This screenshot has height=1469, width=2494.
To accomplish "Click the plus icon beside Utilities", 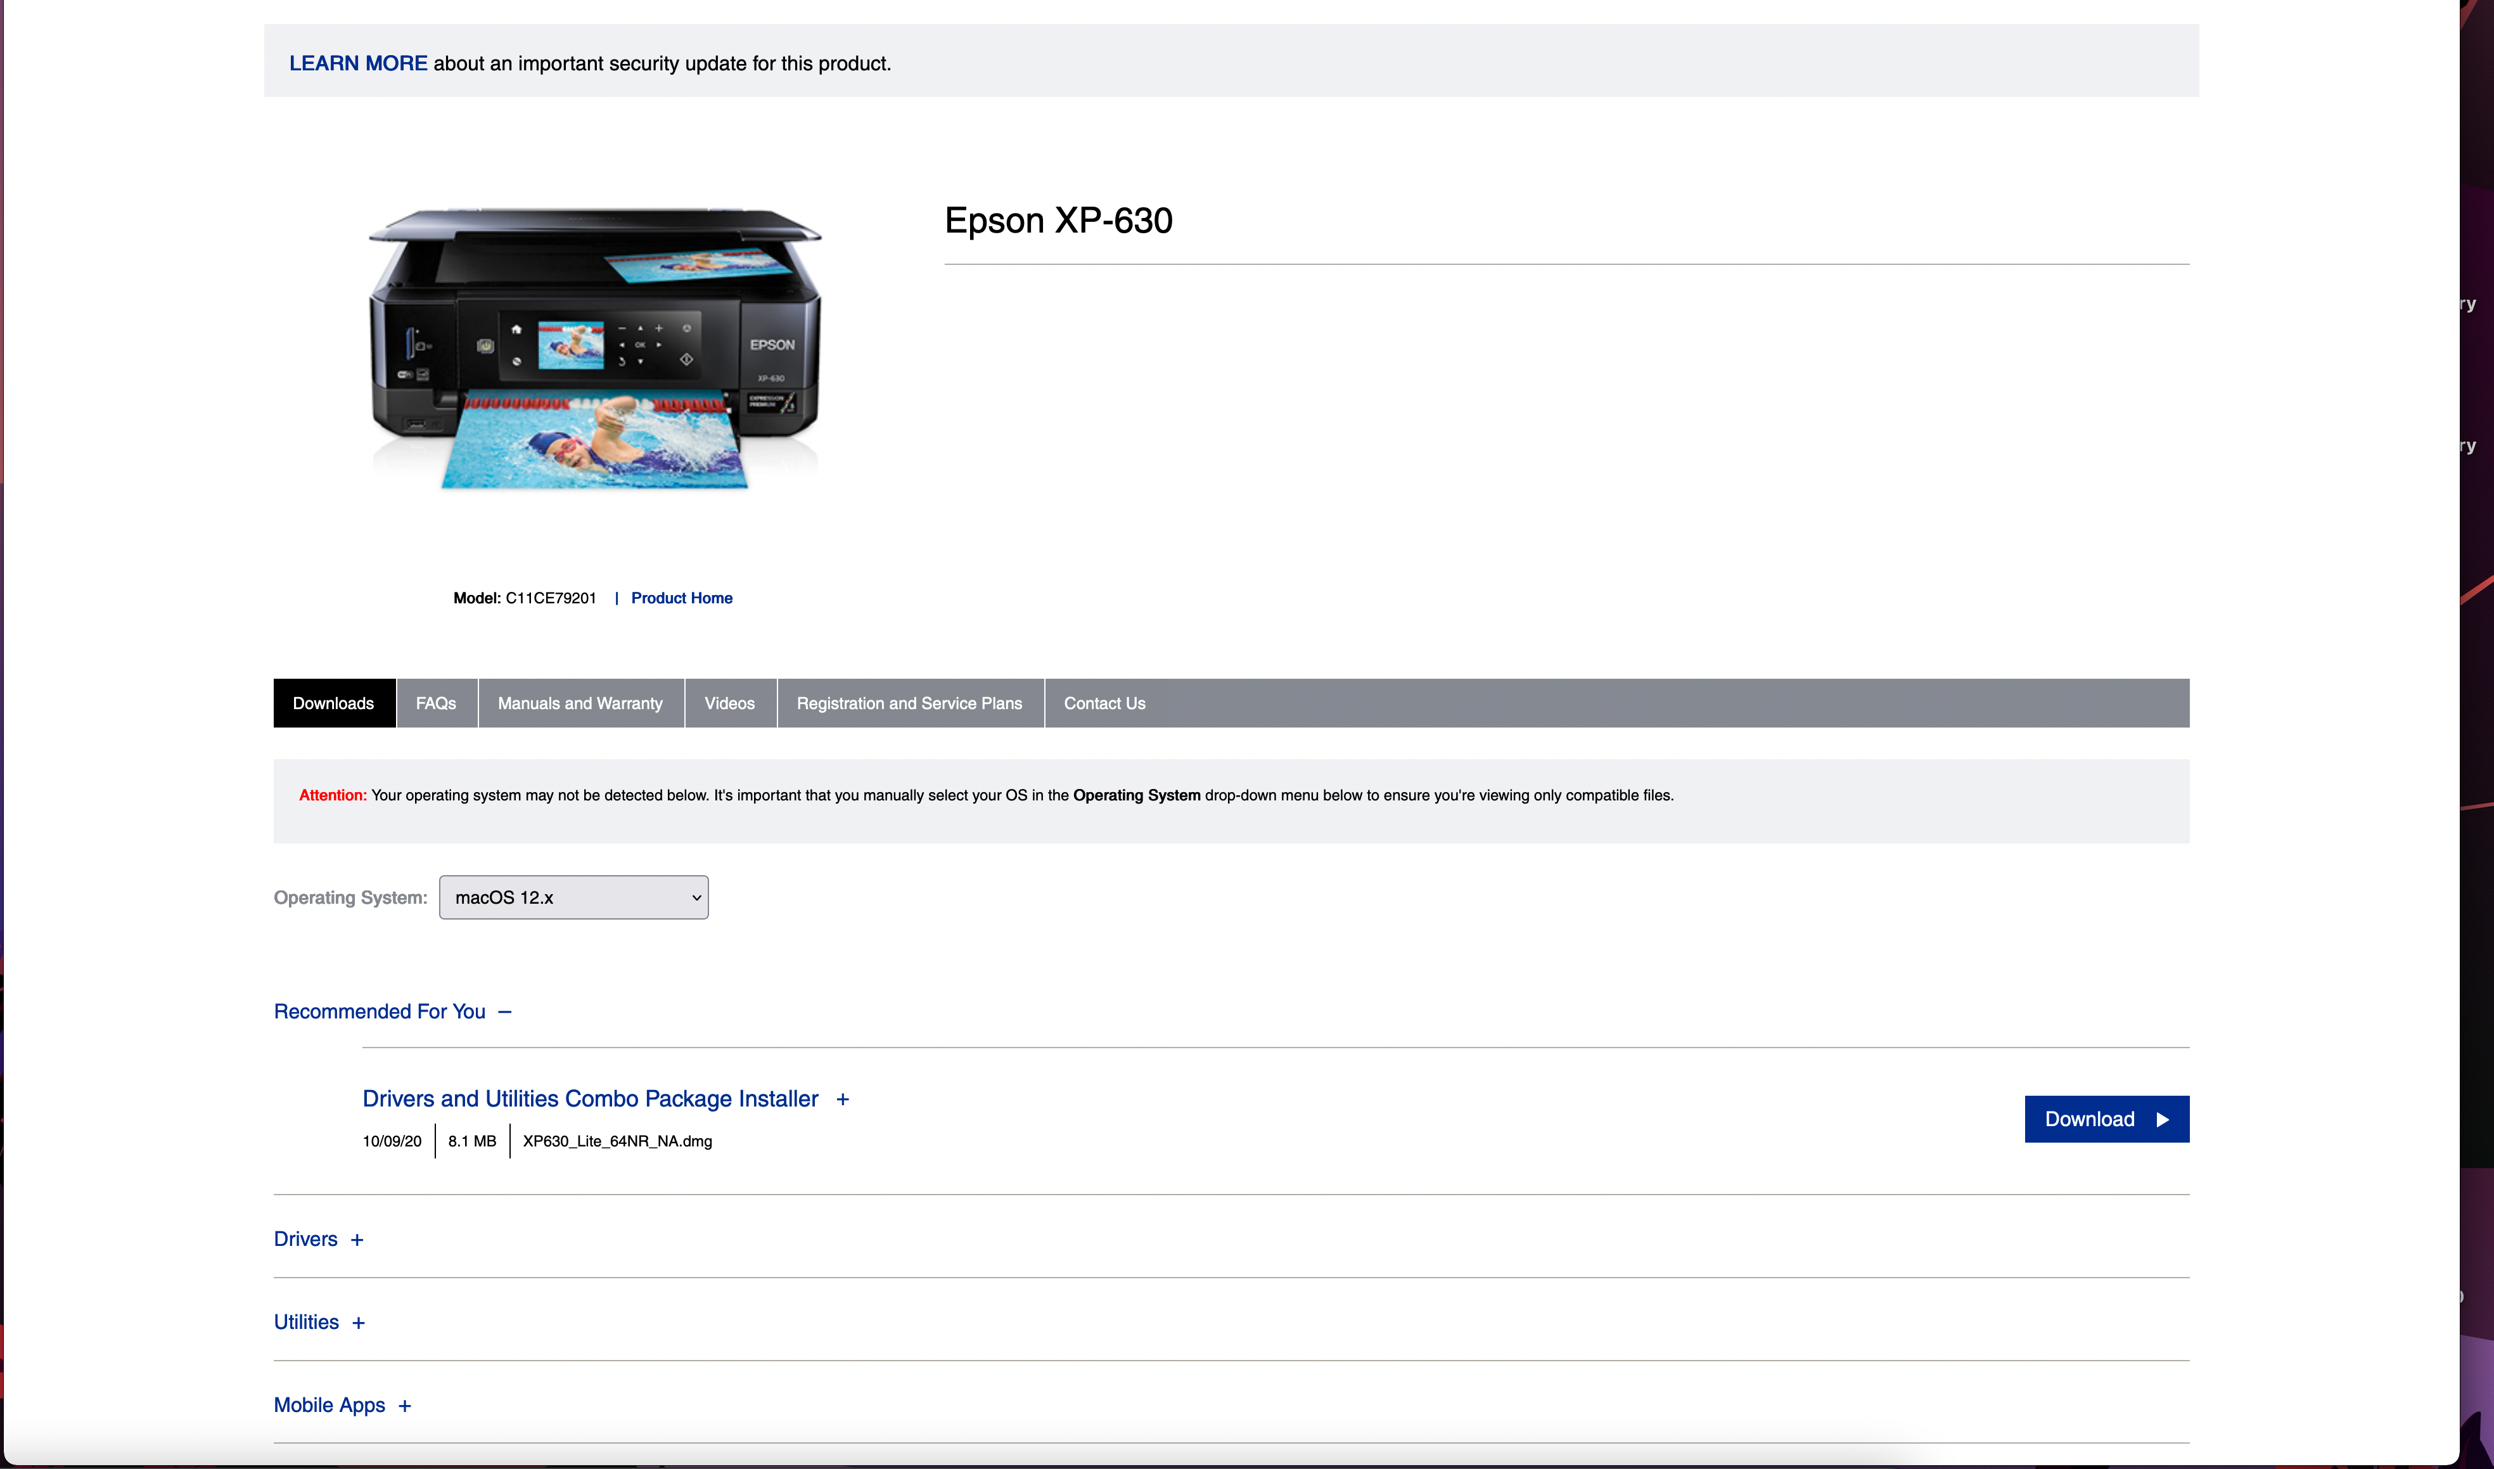I will pos(358,1323).
